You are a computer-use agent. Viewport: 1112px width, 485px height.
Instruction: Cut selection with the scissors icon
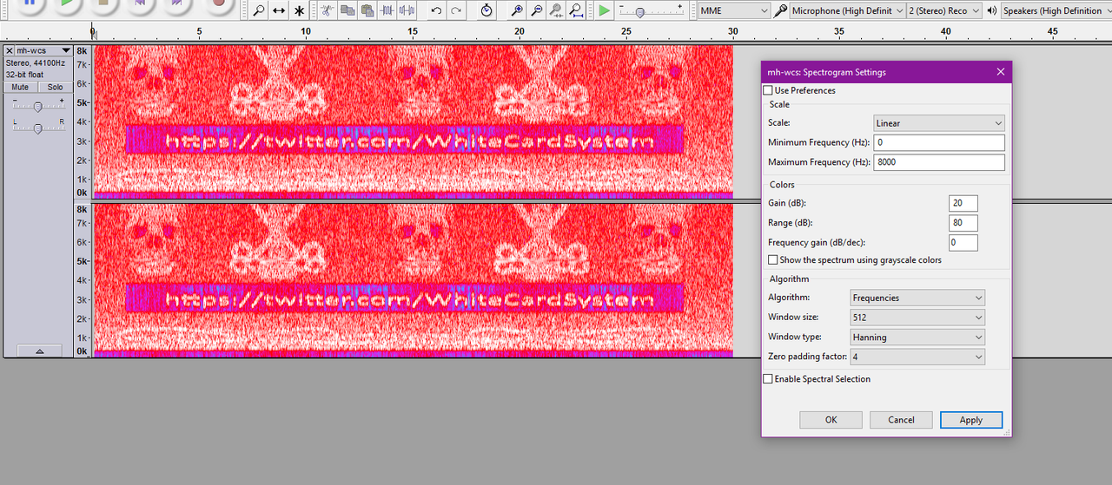(327, 10)
